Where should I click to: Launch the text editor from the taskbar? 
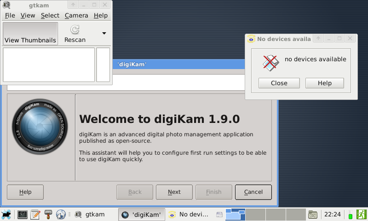pos(35,214)
